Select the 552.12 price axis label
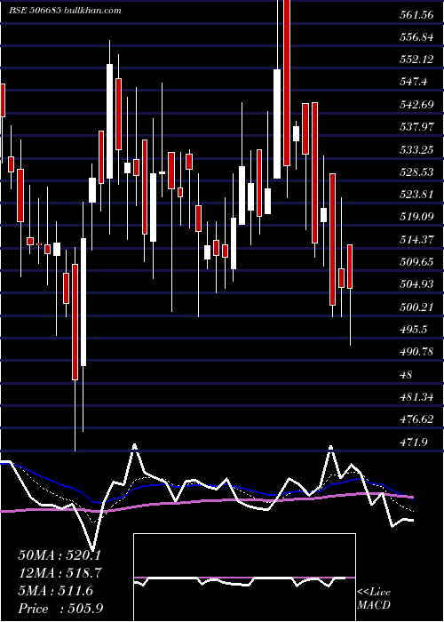 point(417,60)
